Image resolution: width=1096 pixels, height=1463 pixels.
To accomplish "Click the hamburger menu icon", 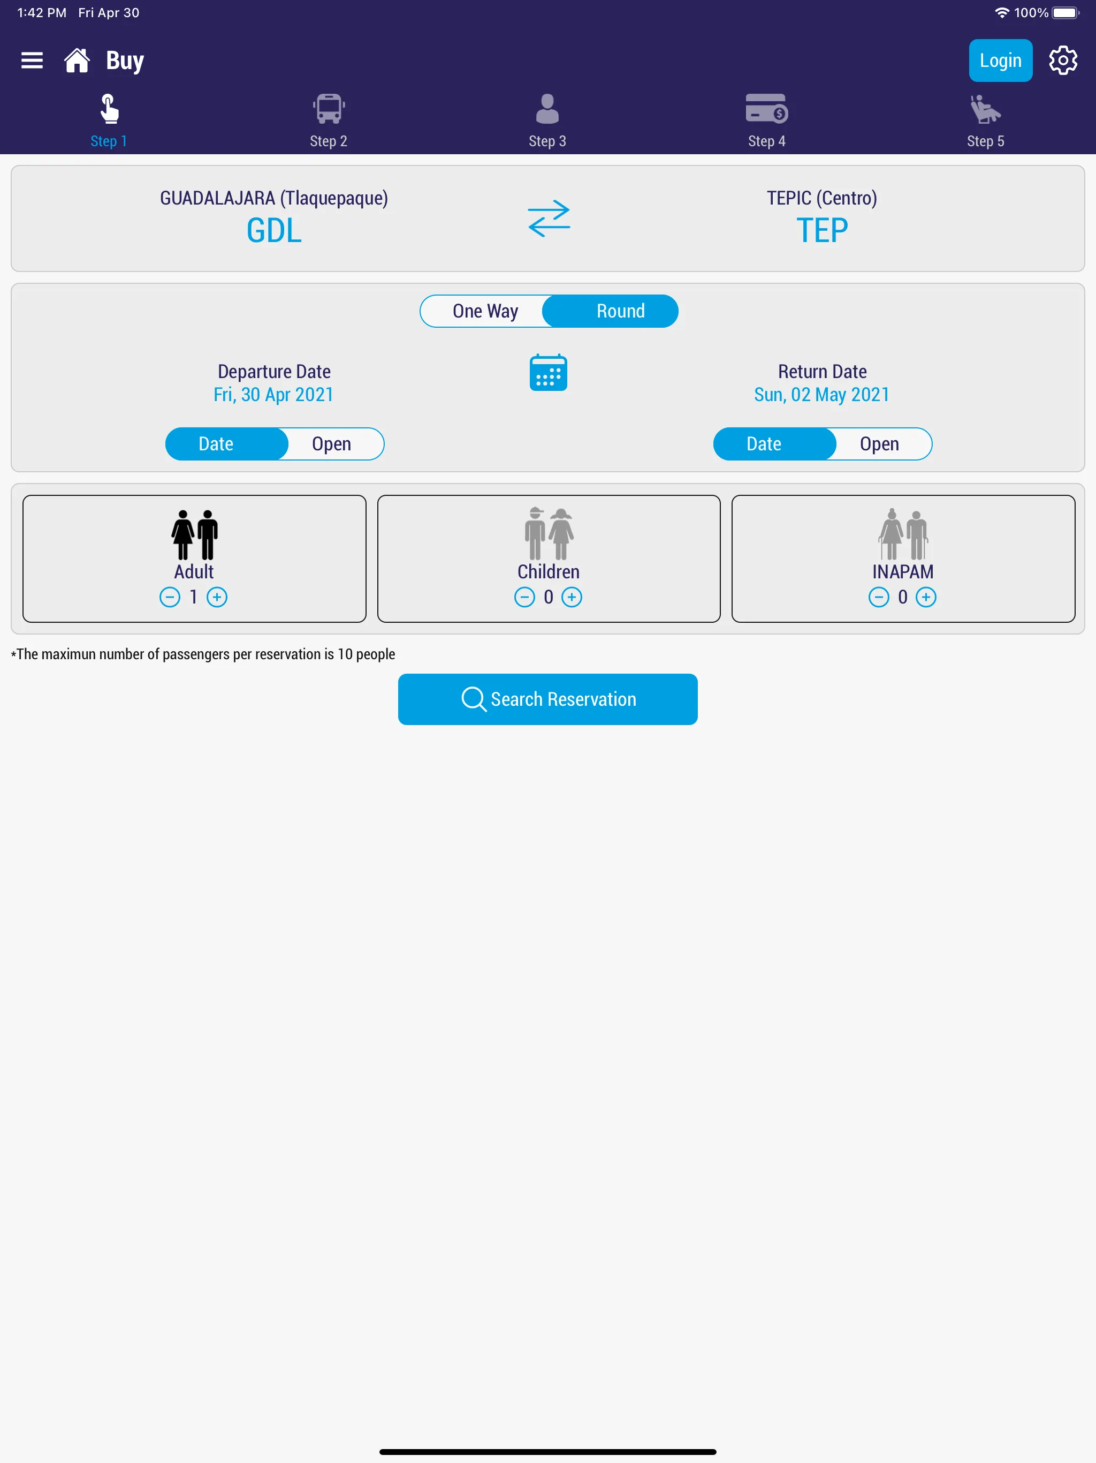I will point(31,60).
